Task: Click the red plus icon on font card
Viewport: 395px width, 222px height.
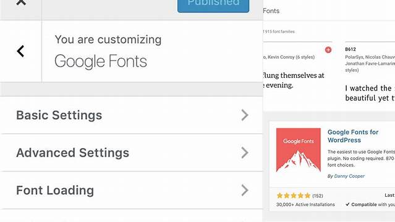Action: tap(328, 50)
